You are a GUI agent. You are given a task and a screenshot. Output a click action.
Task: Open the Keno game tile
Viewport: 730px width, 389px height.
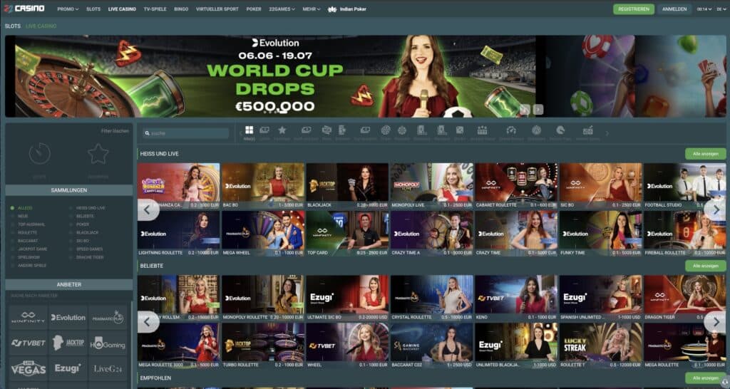516,298
